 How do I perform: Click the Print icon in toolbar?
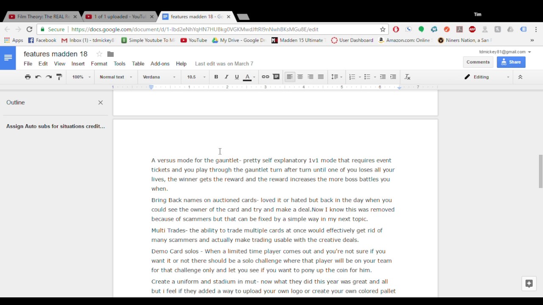pos(28,77)
